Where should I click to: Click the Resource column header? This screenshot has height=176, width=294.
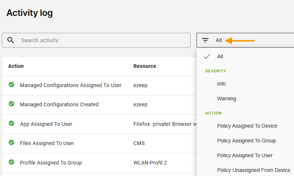point(144,66)
